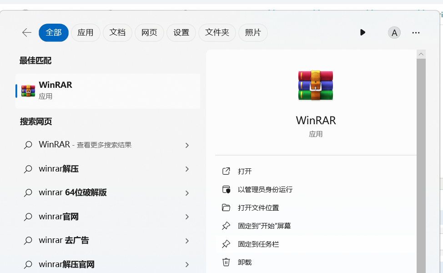This screenshot has height=273, width=443.
Task: Switch to the 照片 filter tab
Action: (253, 32)
